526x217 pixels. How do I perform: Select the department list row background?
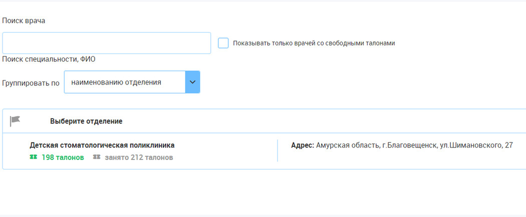[x=264, y=151]
